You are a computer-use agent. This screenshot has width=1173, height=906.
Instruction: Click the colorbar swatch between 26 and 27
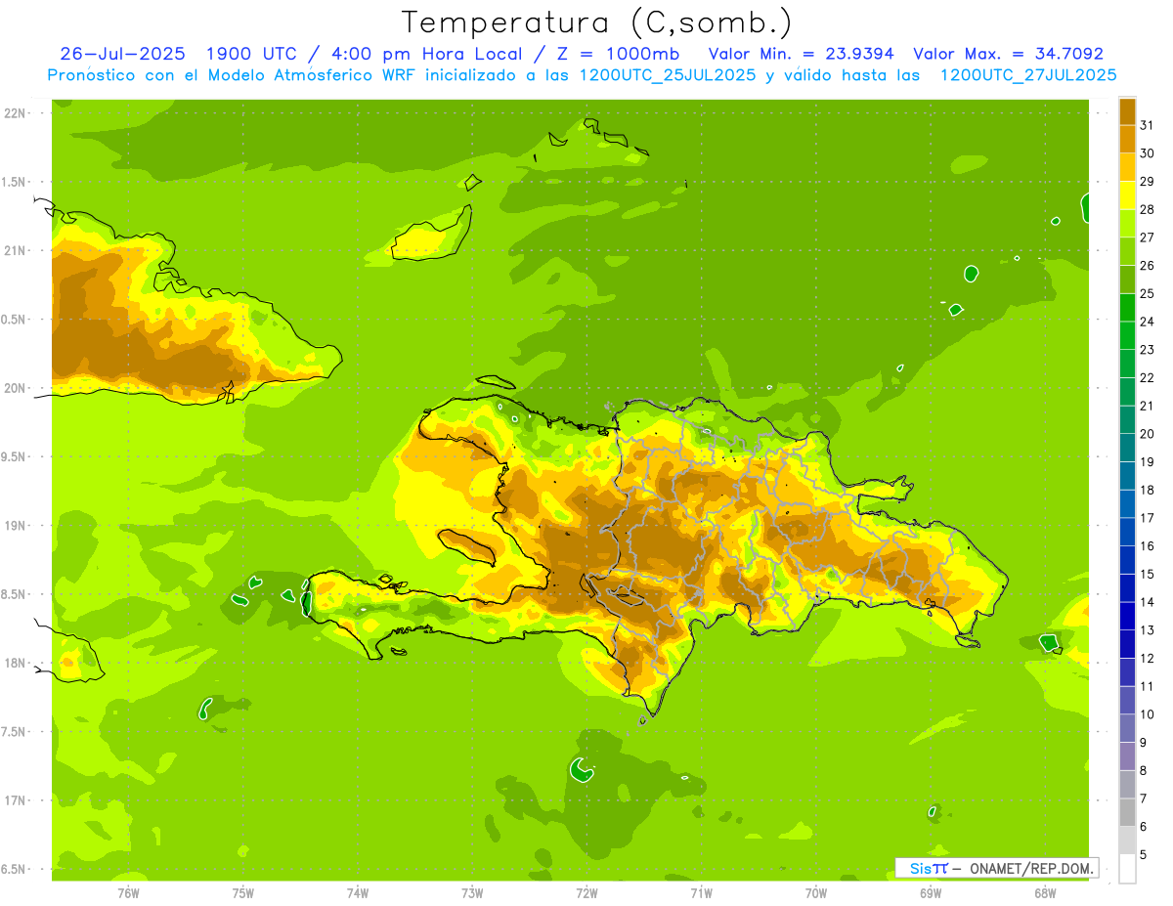click(x=1127, y=251)
